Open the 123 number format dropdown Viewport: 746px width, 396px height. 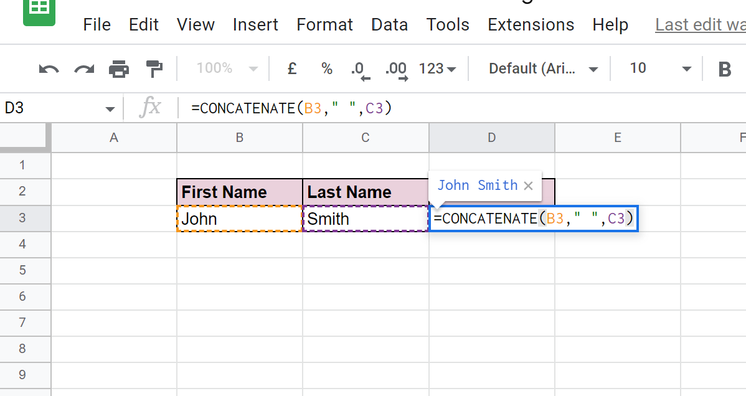(x=437, y=68)
